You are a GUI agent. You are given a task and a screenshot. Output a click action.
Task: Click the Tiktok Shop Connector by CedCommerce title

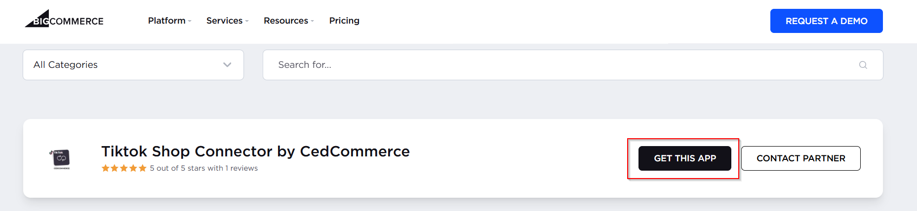click(255, 151)
